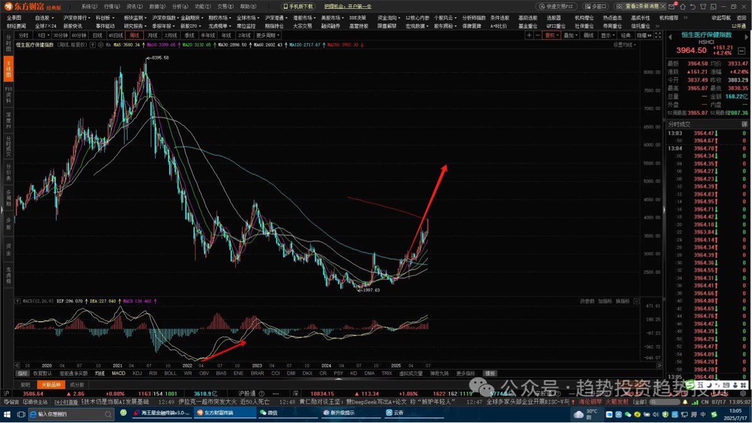Open 快速交易F12 quick trade
The height and width of the screenshot is (423, 752).
[x=557, y=6]
